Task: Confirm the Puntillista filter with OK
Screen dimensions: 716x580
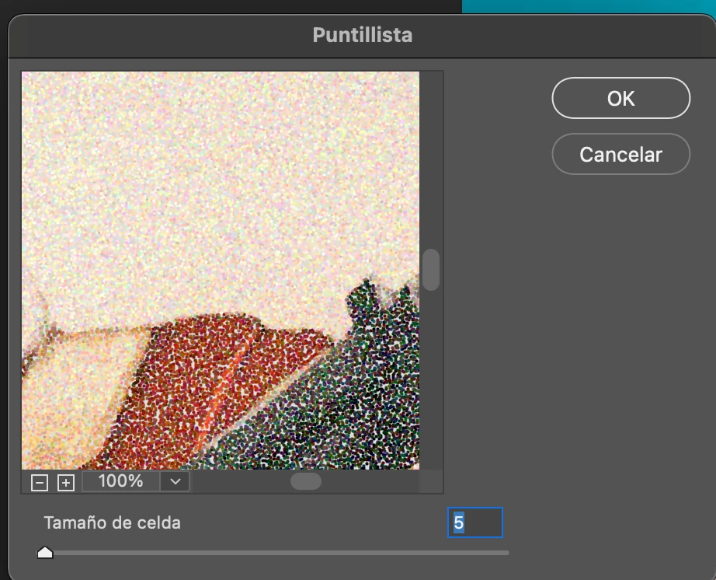Action: tap(621, 98)
